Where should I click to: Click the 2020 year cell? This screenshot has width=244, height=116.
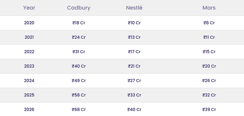point(29,23)
